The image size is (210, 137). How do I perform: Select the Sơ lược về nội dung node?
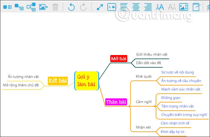click(x=177, y=72)
